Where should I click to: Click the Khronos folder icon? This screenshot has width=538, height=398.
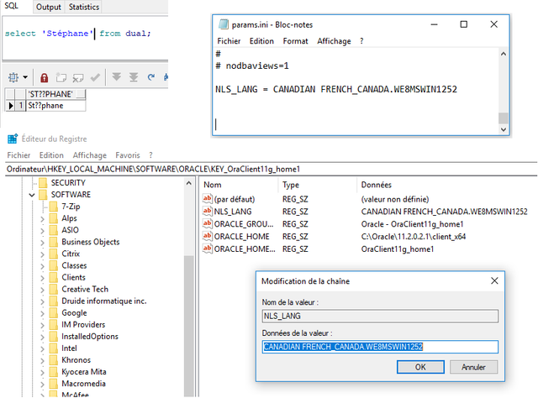54,360
